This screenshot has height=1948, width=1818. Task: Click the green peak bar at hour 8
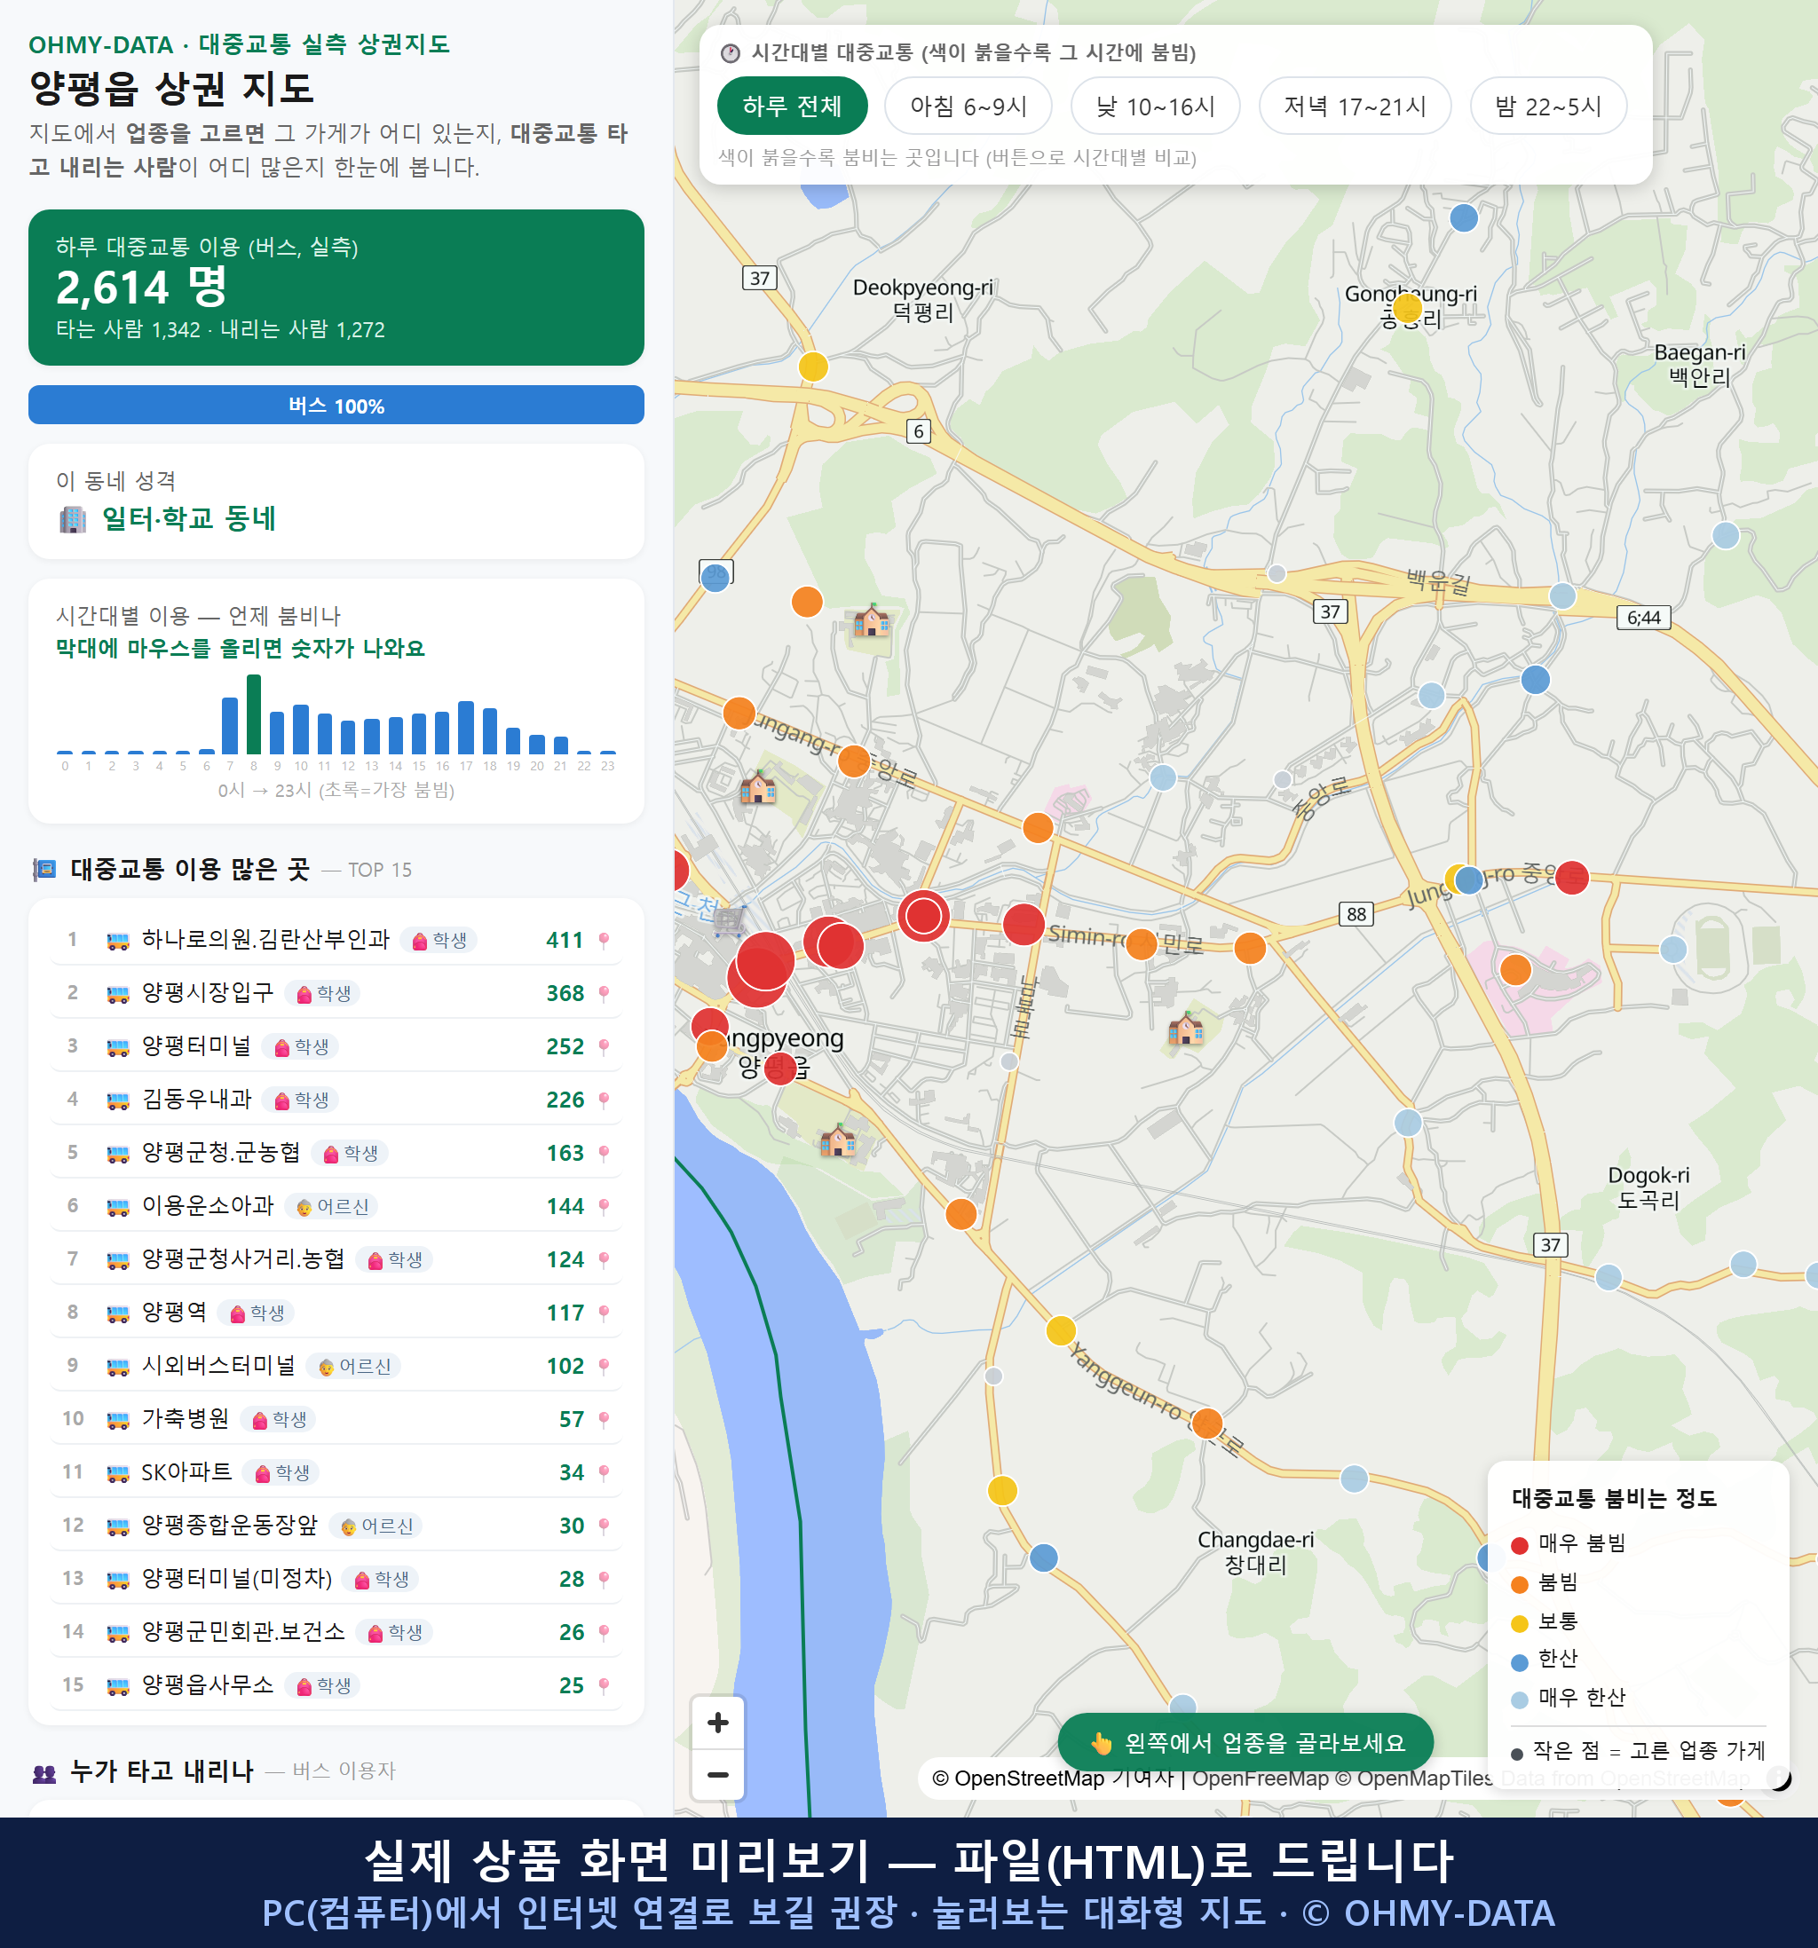click(254, 714)
